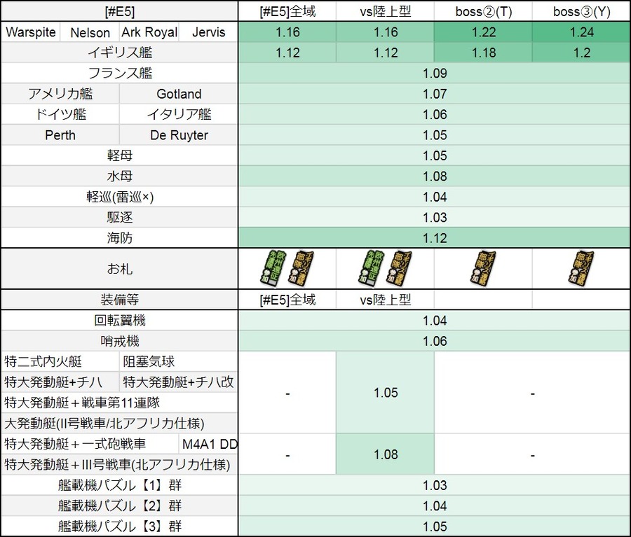Screen dimensions: 631x537
Task: Click the イギリス艦 row label
Action: (x=119, y=53)
